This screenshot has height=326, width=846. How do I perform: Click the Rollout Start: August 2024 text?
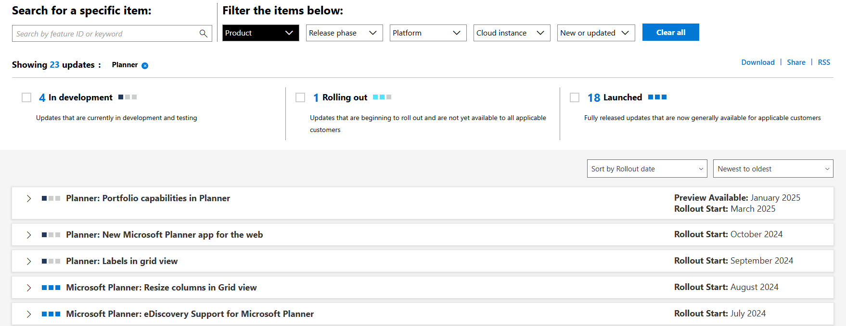tap(726, 287)
